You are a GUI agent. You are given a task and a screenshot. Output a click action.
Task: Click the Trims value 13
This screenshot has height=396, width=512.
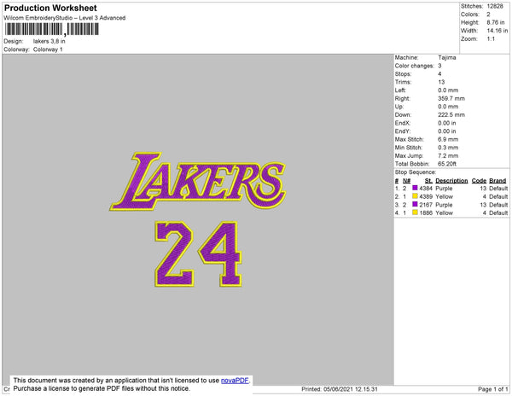[441, 82]
